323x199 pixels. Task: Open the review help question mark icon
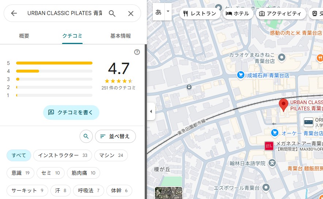137,52
